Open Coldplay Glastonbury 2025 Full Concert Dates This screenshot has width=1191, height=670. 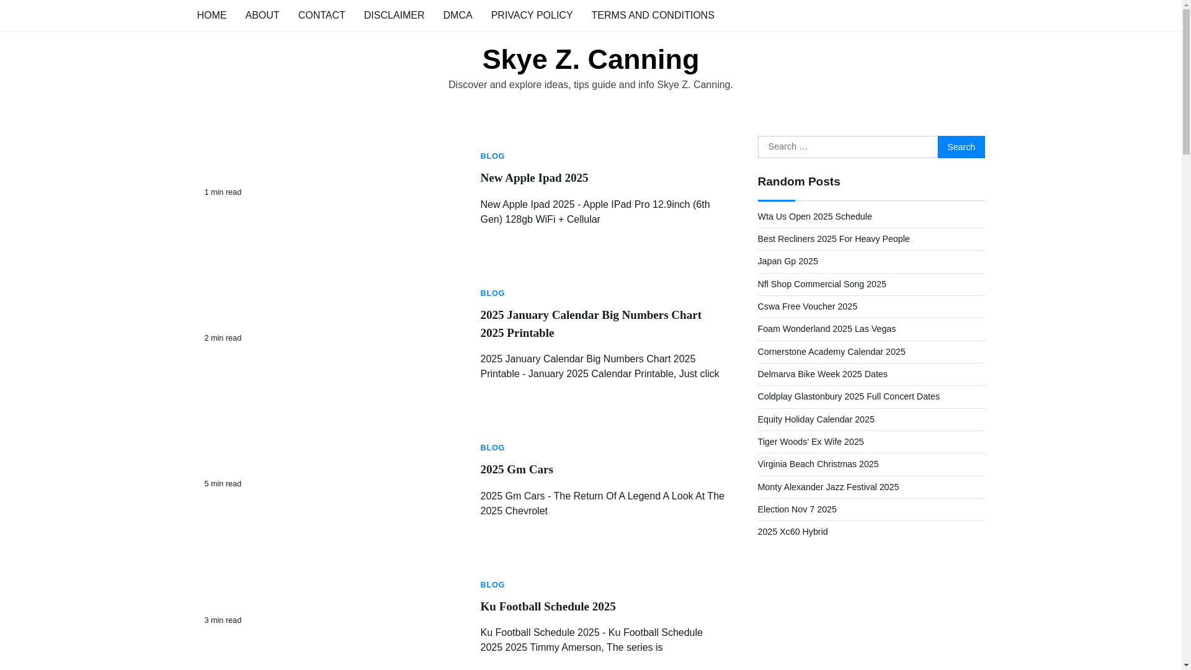point(848,396)
